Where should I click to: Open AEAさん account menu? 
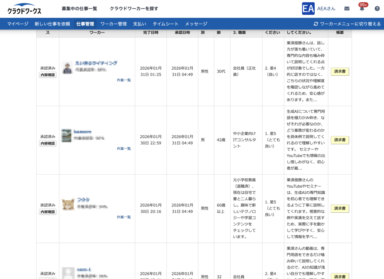point(326,9)
